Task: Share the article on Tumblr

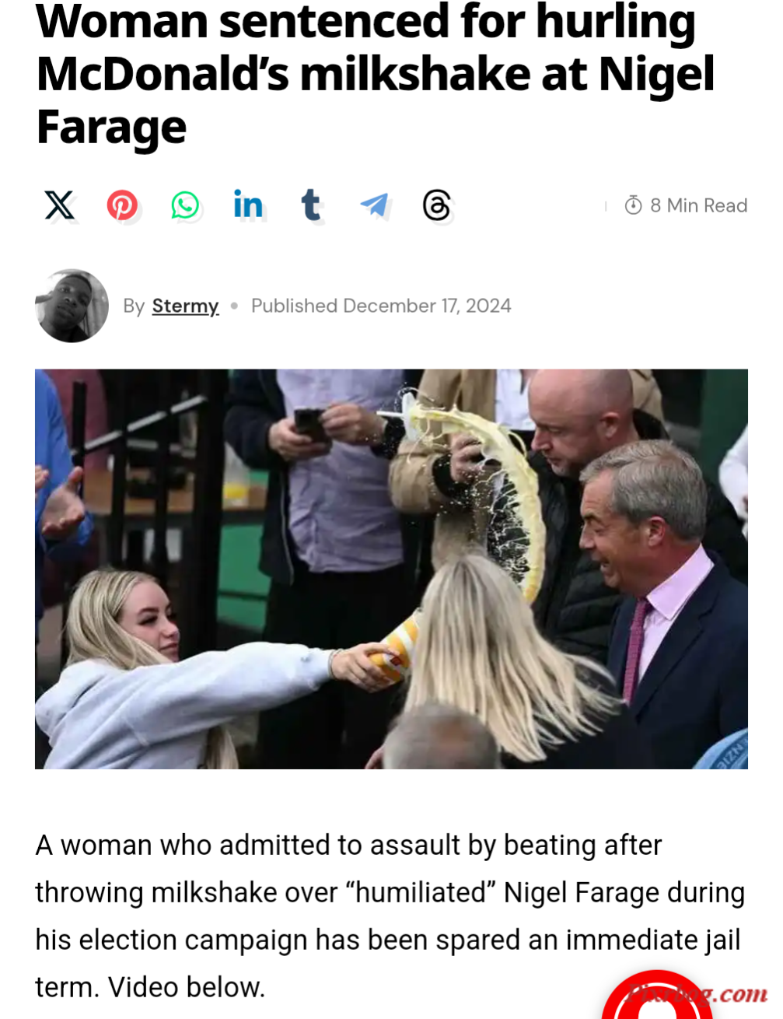Action: [x=310, y=205]
